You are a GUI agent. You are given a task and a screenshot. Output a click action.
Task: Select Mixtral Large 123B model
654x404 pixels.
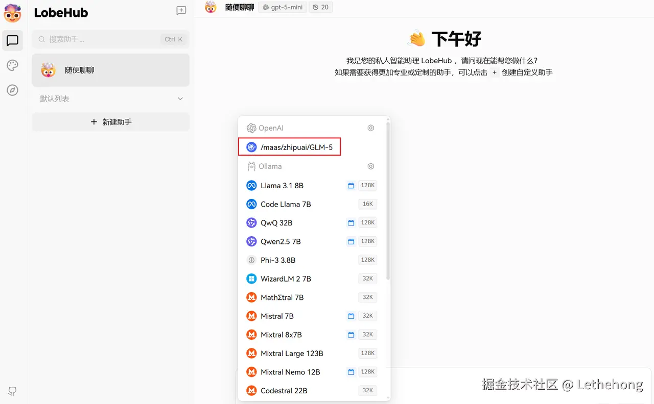tap(312, 353)
